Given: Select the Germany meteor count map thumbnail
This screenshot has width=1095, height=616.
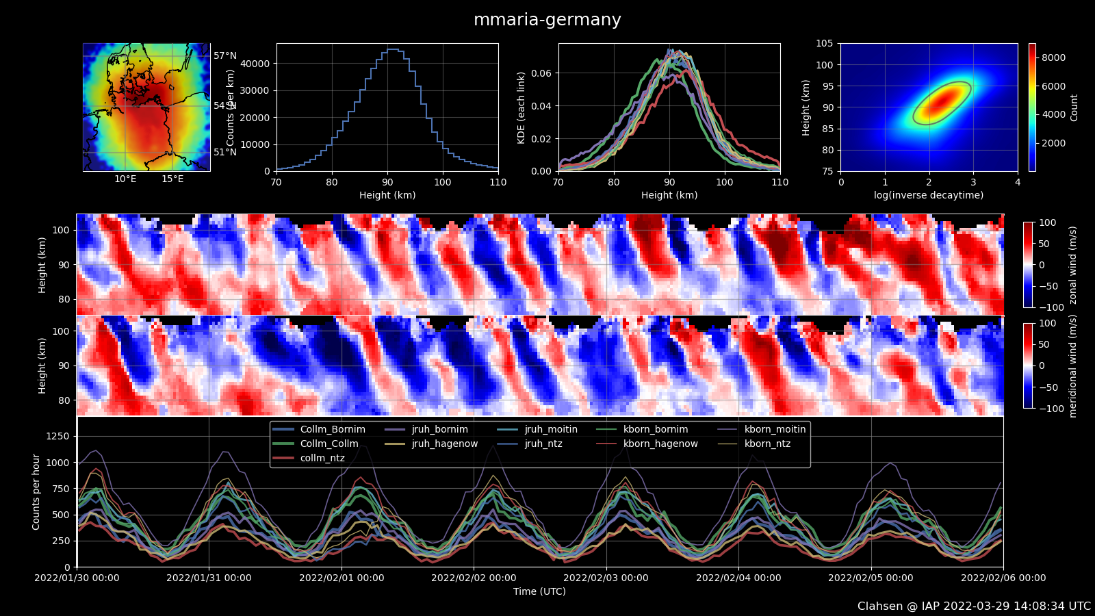Looking at the screenshot, I should point(146,107).
